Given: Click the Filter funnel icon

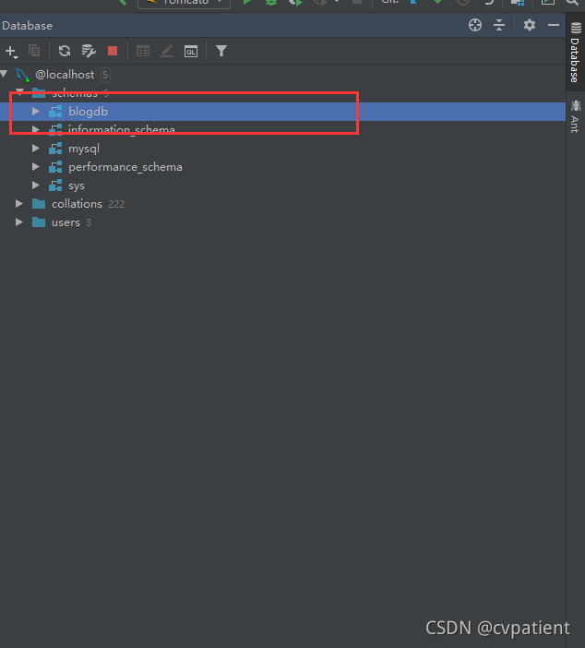Looking at the screenshot, I should 221,51.
